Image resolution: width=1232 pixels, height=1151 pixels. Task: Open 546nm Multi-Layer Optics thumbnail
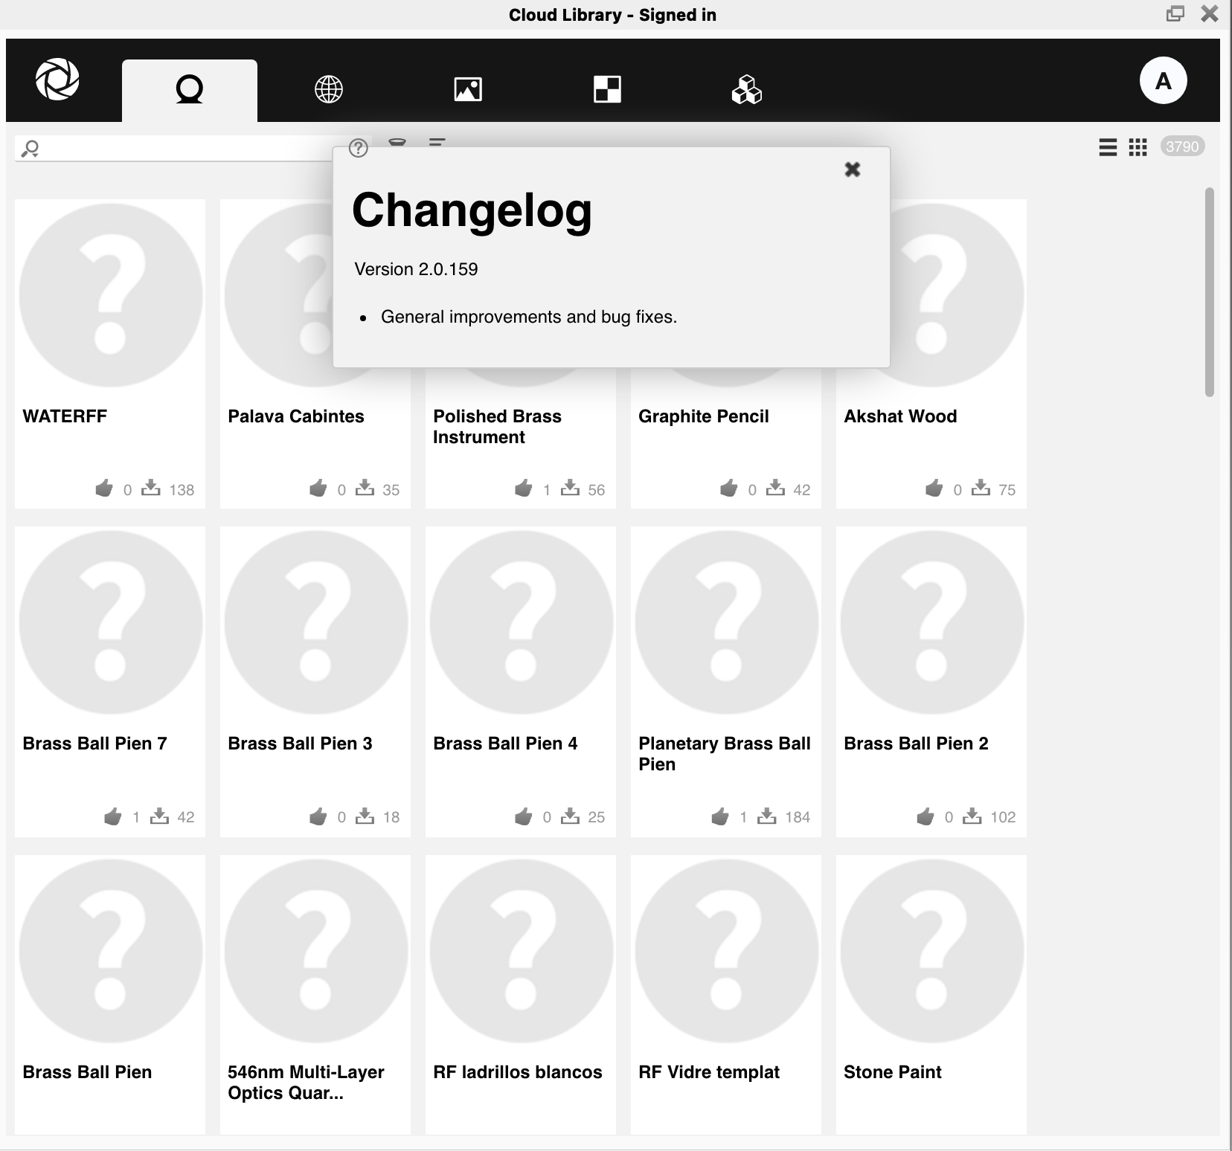pos(315,951)
